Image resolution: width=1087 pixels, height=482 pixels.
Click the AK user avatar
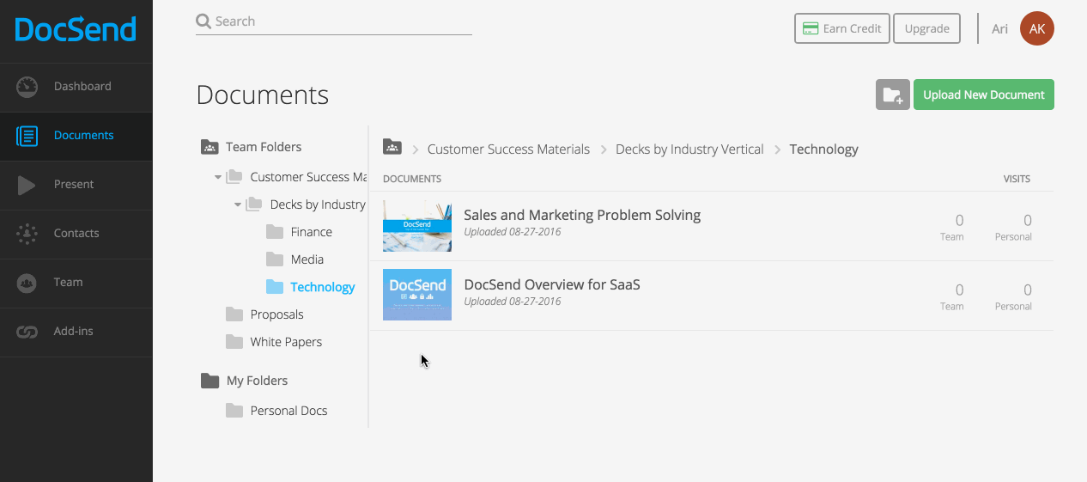[x=1037, y=28]
